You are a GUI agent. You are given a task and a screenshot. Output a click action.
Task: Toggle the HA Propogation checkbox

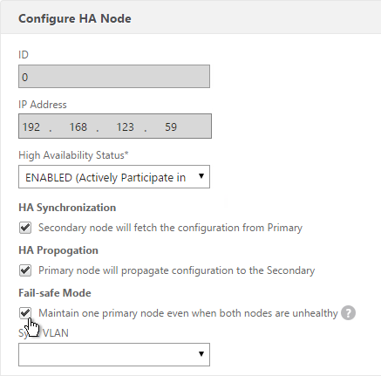tap(25, 270)
